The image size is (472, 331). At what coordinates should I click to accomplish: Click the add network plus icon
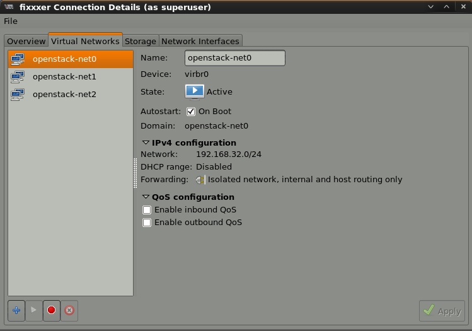tap(16, 310)
